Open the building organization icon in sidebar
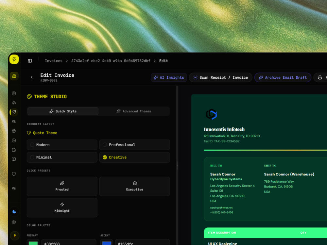 pyautogui.click(x=14, y=76)
